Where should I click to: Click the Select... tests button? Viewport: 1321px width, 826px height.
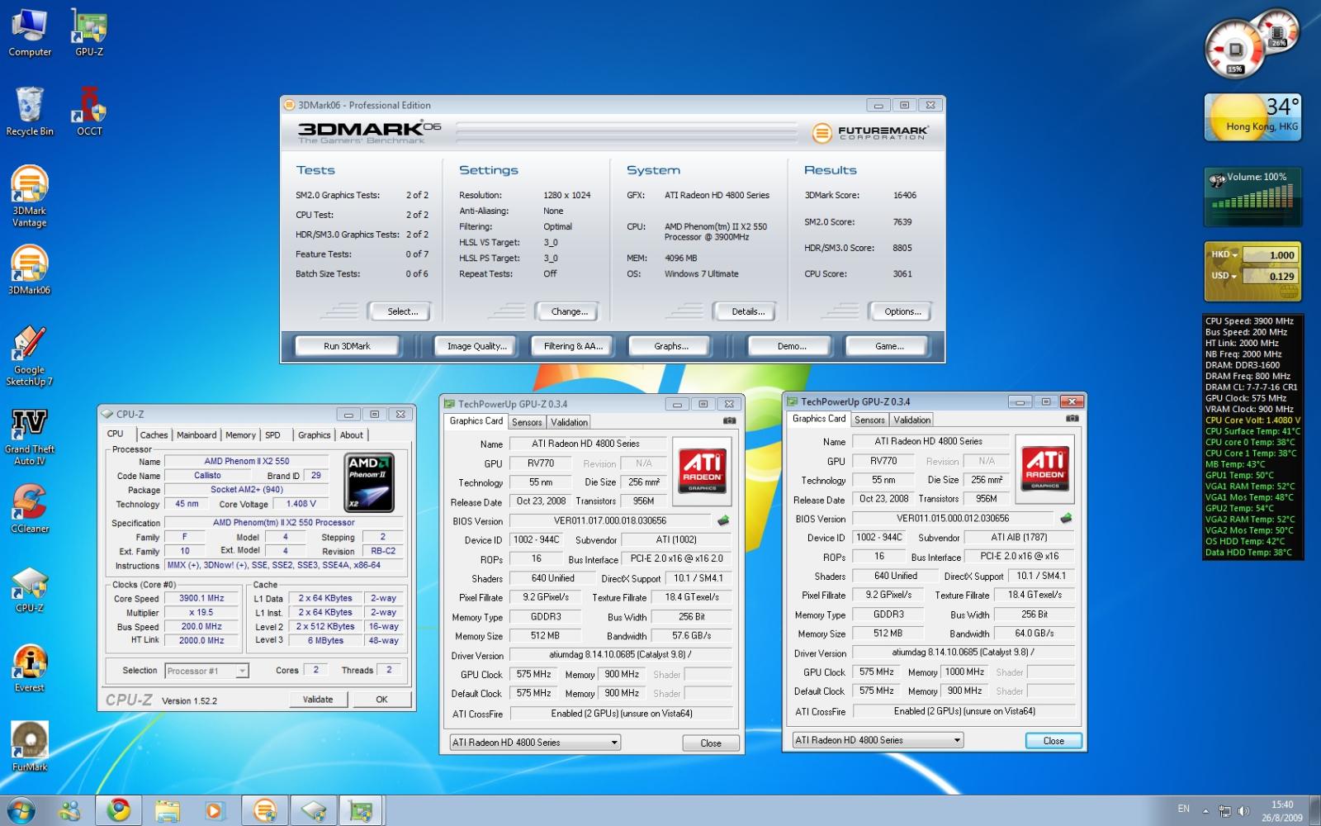(402, 311)
